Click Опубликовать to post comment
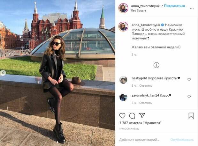The image size is (198, 146). [182, 140]
